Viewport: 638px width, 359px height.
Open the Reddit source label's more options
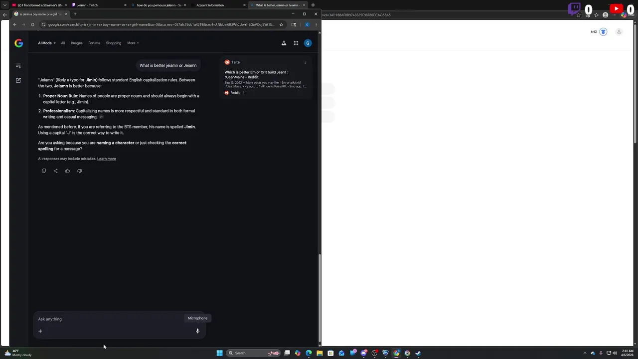tap(244, 93)
